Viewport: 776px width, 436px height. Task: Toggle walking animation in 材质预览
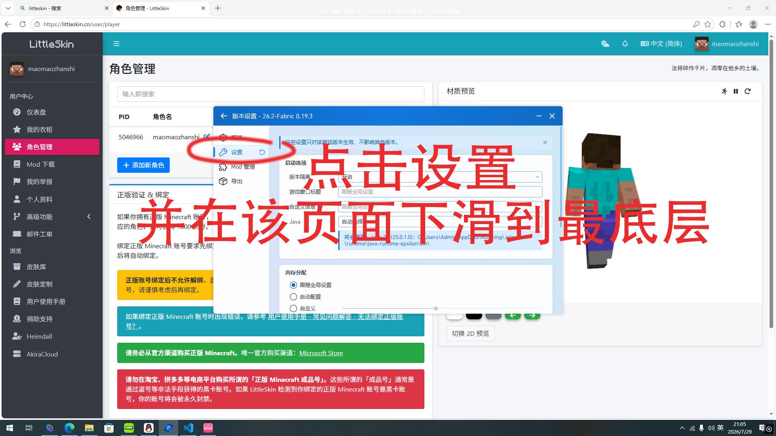click(x=724, y=91)
